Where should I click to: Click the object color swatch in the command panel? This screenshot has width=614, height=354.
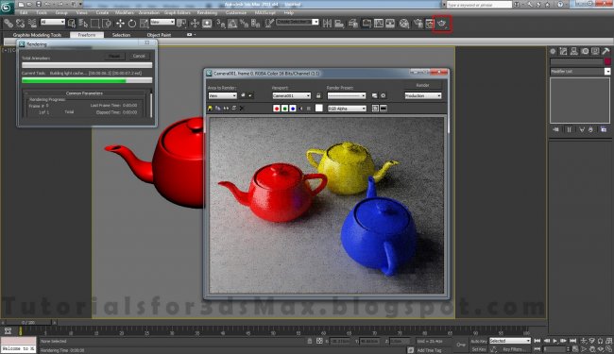pos(607,61)
